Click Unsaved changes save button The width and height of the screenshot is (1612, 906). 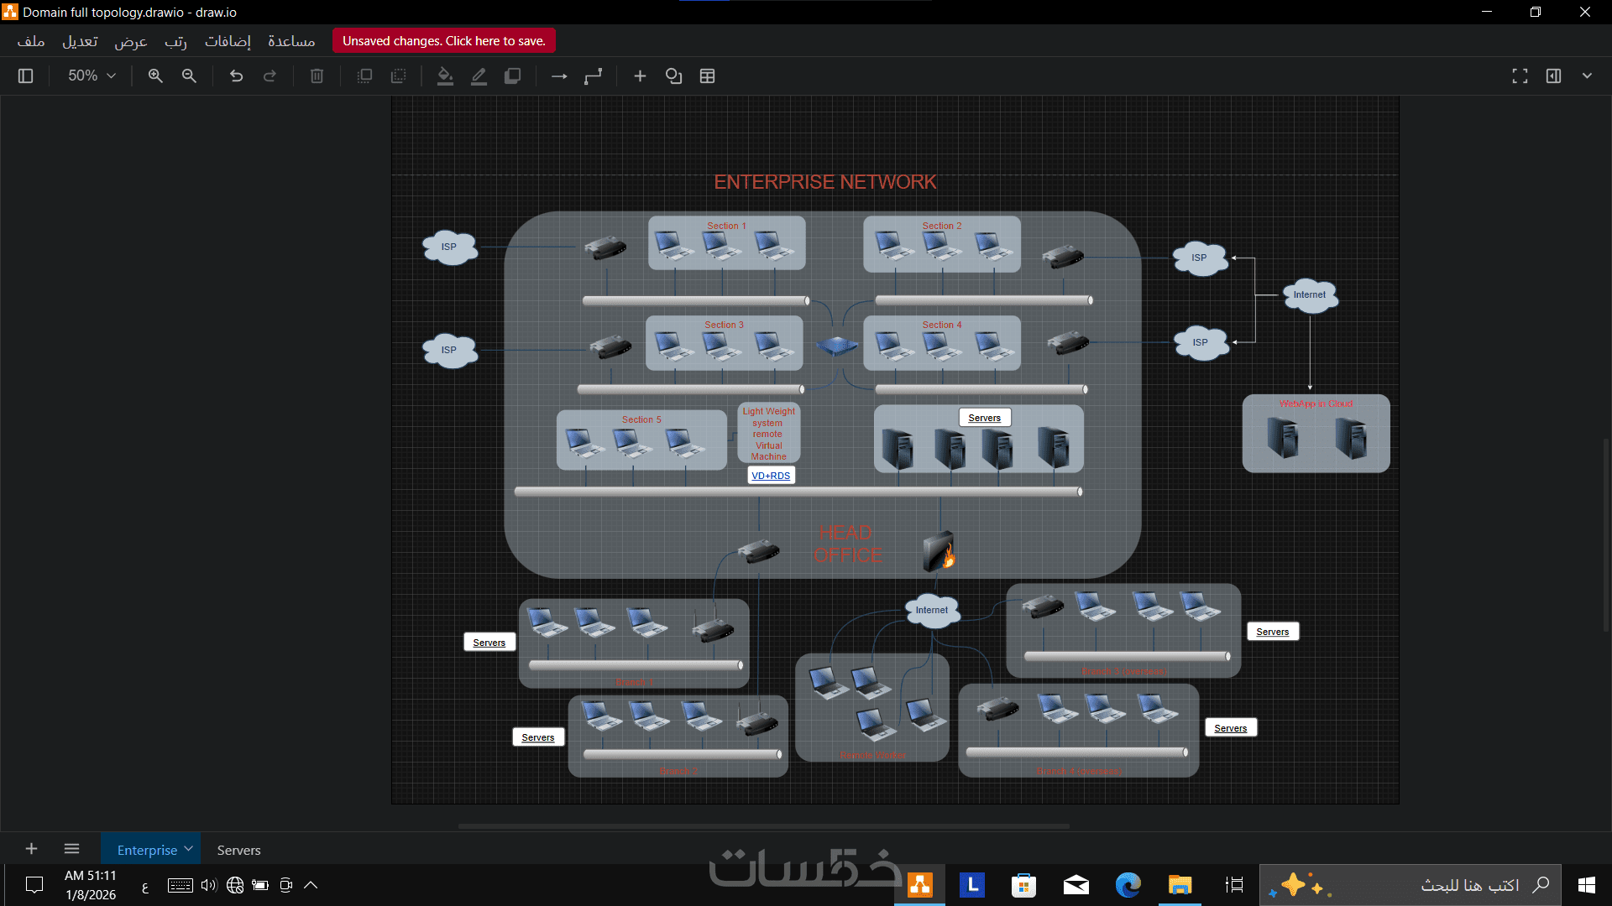[x=443, y=41]
